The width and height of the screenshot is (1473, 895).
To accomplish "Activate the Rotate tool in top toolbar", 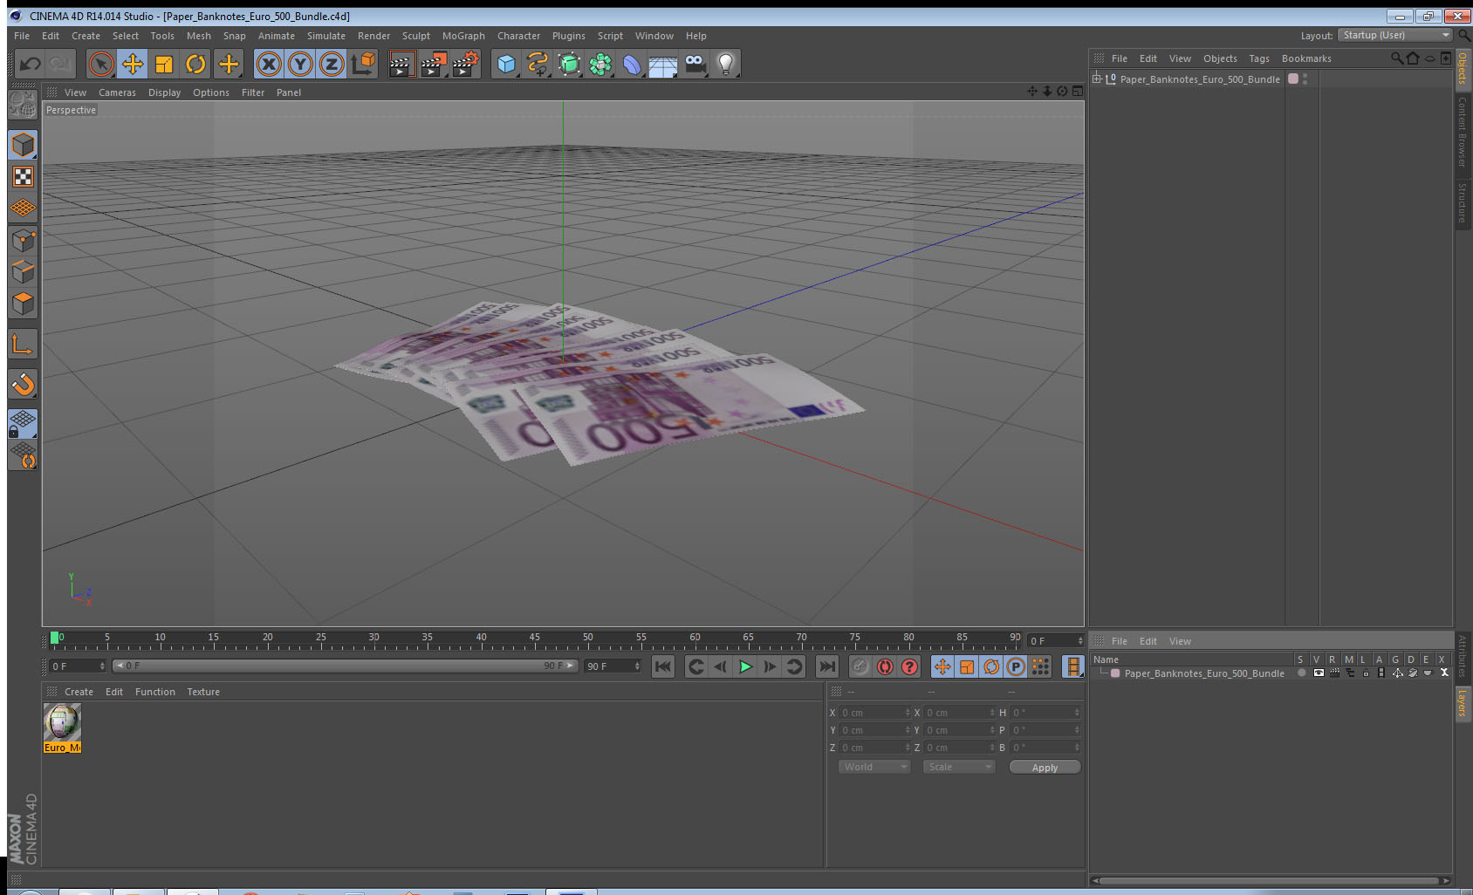I will pos(195,64).
